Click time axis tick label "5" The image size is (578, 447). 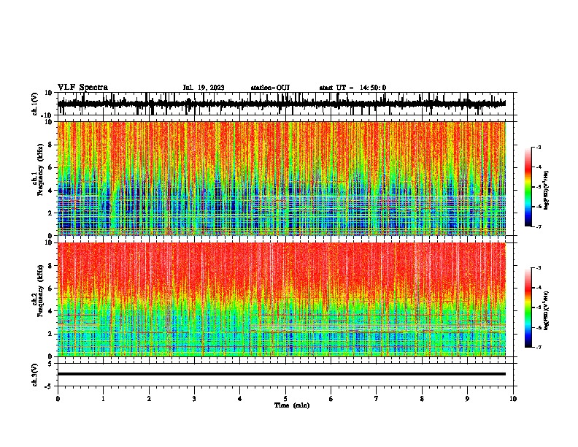point(285,399)
